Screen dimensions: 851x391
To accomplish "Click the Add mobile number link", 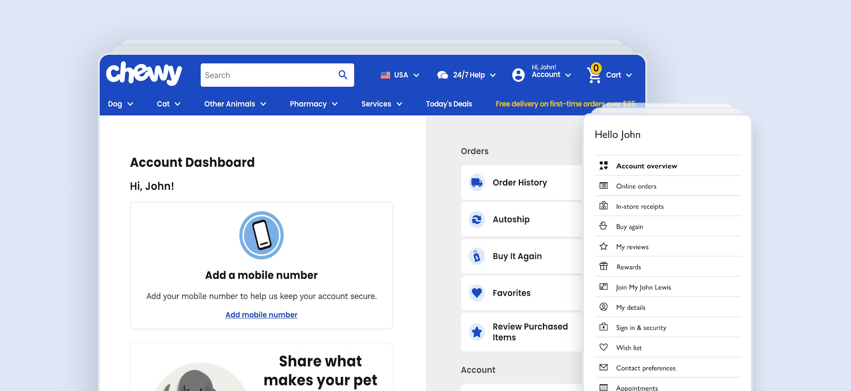I will pos(261,315).
